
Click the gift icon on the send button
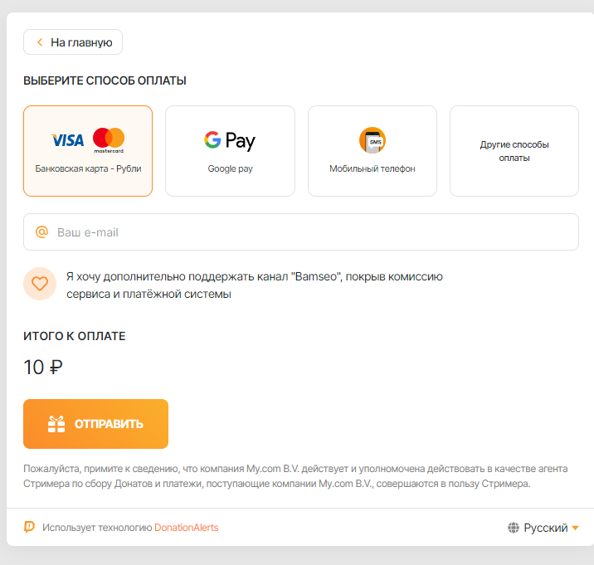point(56,424)
